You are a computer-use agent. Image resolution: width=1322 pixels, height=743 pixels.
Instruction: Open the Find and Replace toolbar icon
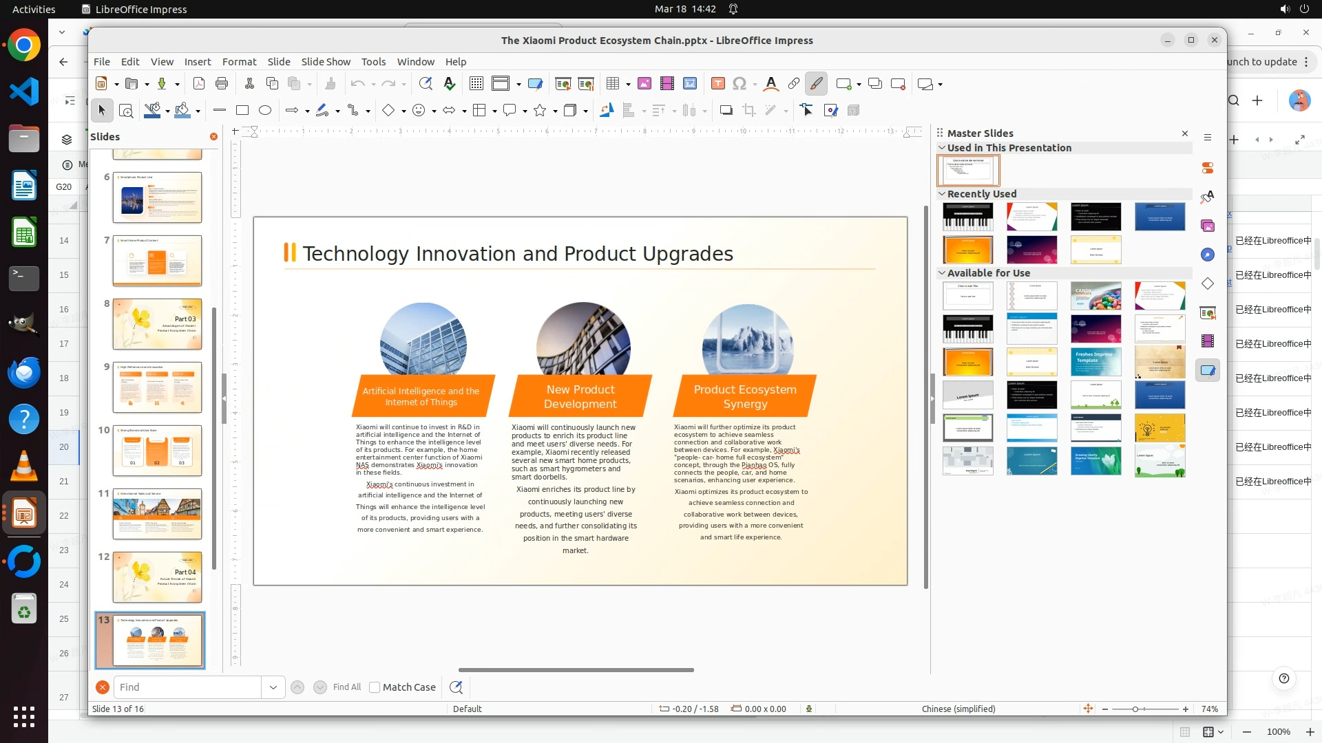coord(426,84)
